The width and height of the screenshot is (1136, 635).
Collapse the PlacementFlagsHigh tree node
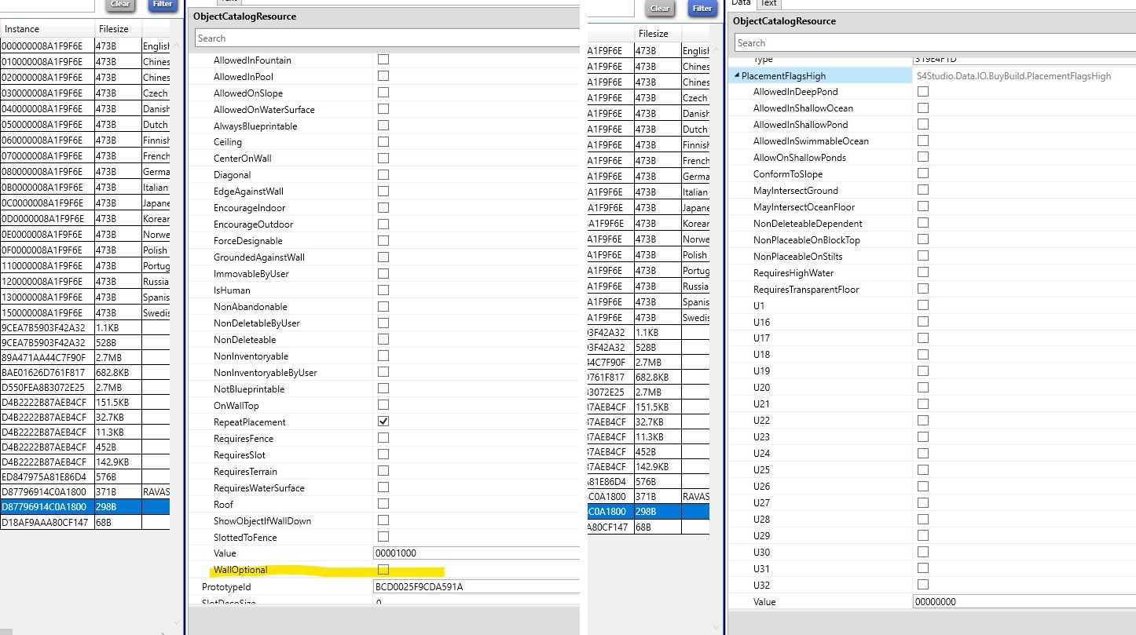coord(737,76)
